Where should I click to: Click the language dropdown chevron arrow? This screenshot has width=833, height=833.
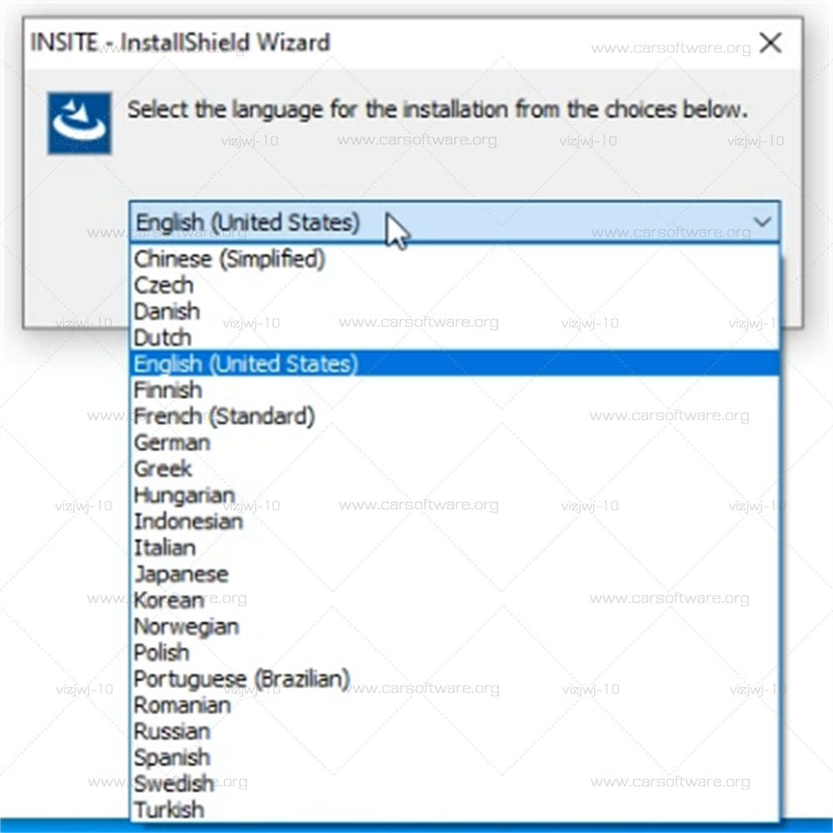pos(762,222)
